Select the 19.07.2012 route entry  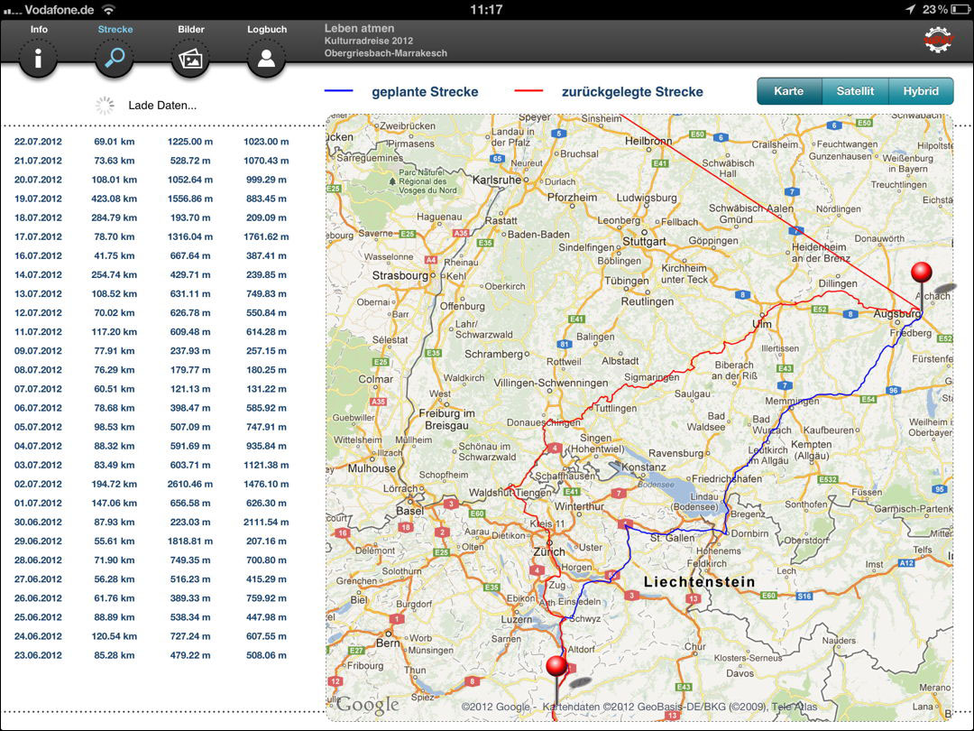152,199
